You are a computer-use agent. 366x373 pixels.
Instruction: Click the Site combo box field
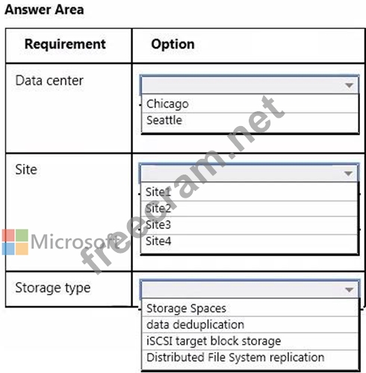point(249,173)
